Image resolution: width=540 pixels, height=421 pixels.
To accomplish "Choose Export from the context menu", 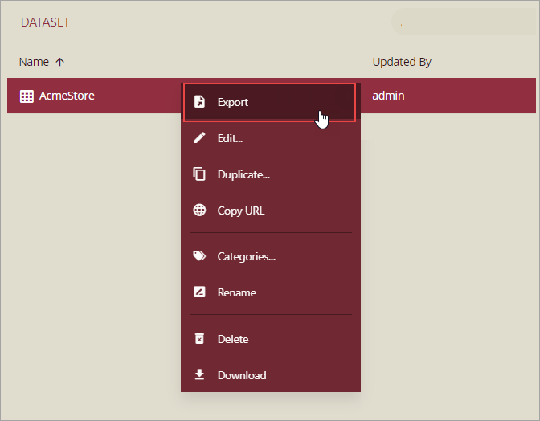I will click(271, 102).
